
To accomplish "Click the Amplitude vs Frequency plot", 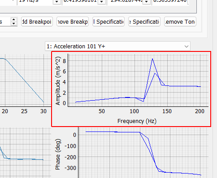I will (x=131, y=89).
